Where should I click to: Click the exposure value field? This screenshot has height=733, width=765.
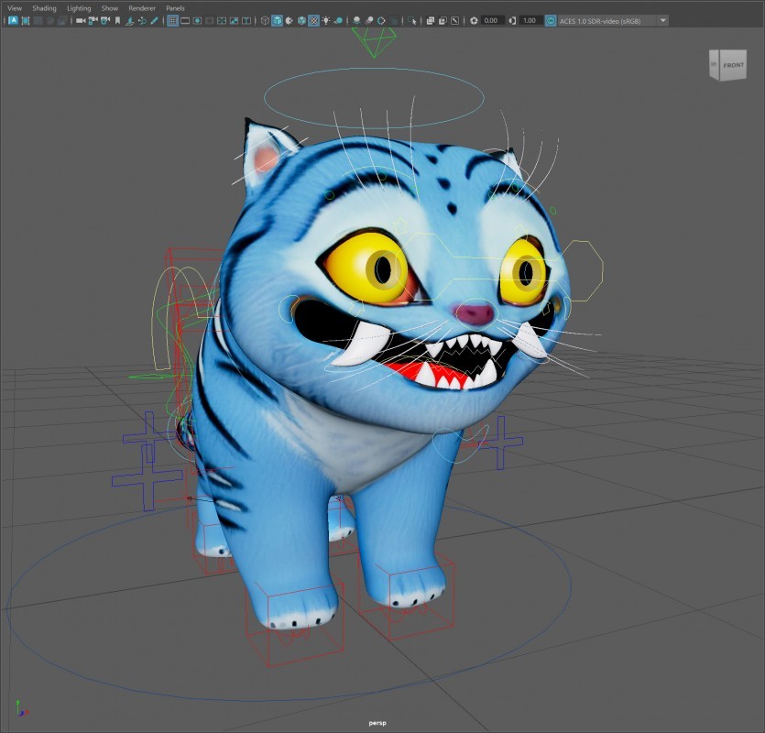pos(492,20)
